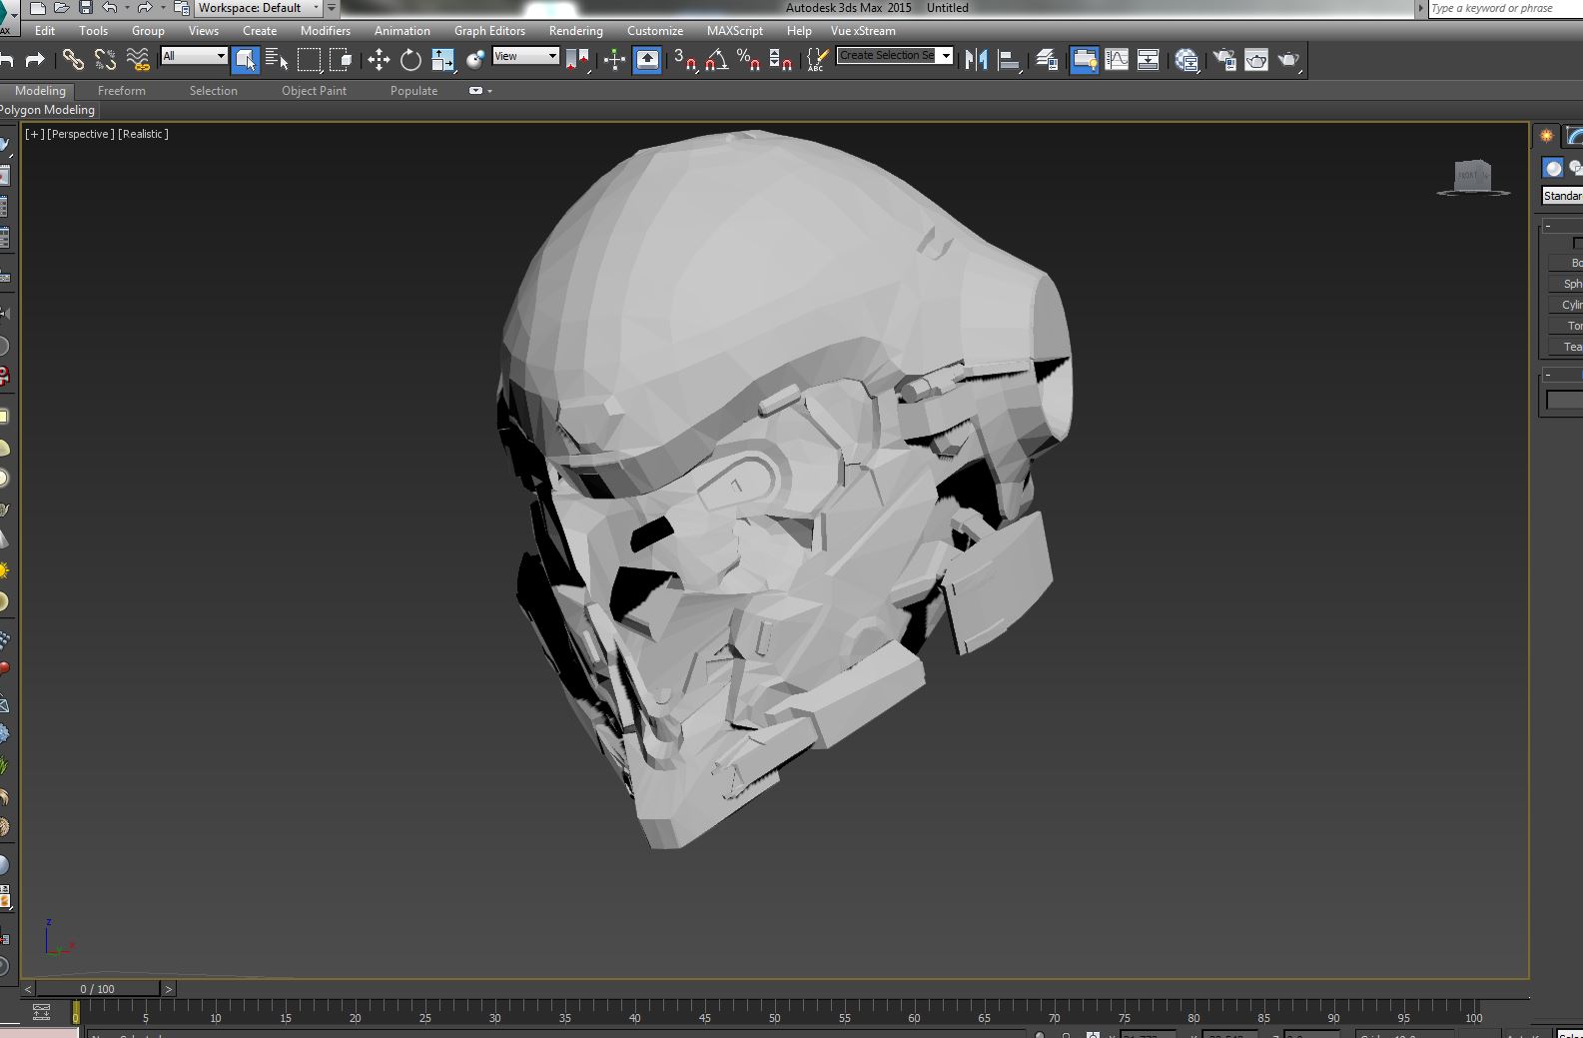This screenshot has width=1583, height=1038.
Task: Click the Realistic shading viewport label
Action: [143, 134]
